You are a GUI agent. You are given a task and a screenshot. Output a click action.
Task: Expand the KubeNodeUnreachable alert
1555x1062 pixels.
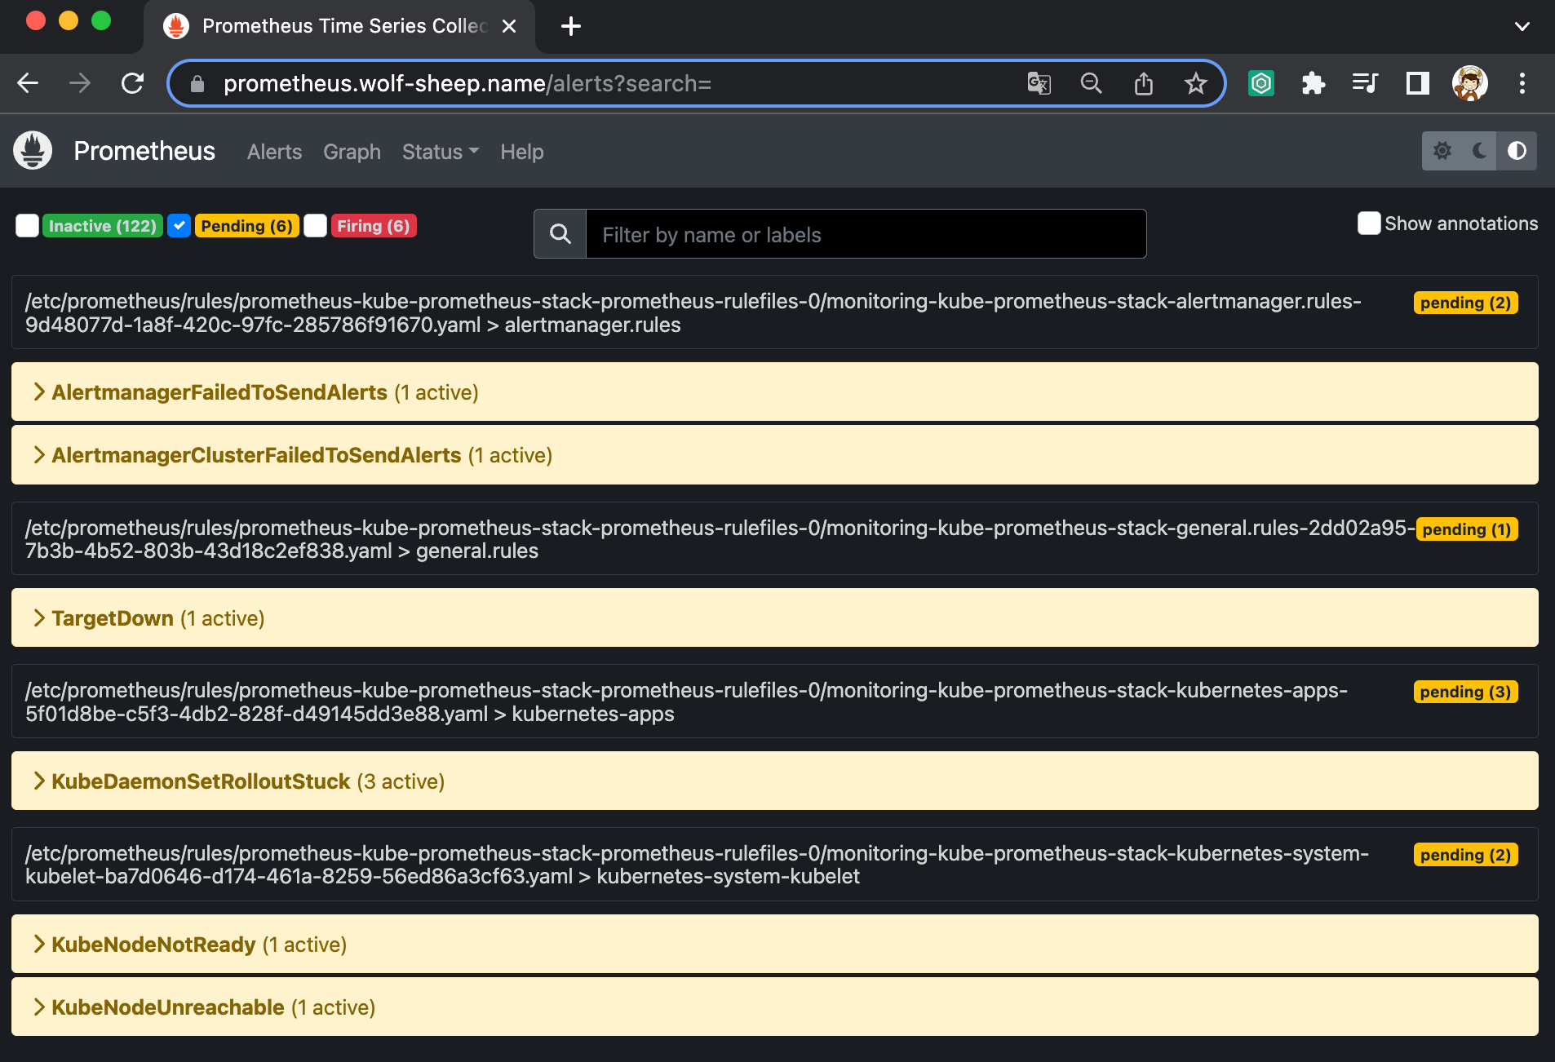pyautogui.click(x=774, y=1007)
